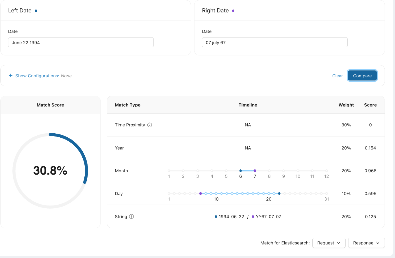Focus the Right Date input field
This screenshot has height=258, width=395.
(x=275, y=42)
